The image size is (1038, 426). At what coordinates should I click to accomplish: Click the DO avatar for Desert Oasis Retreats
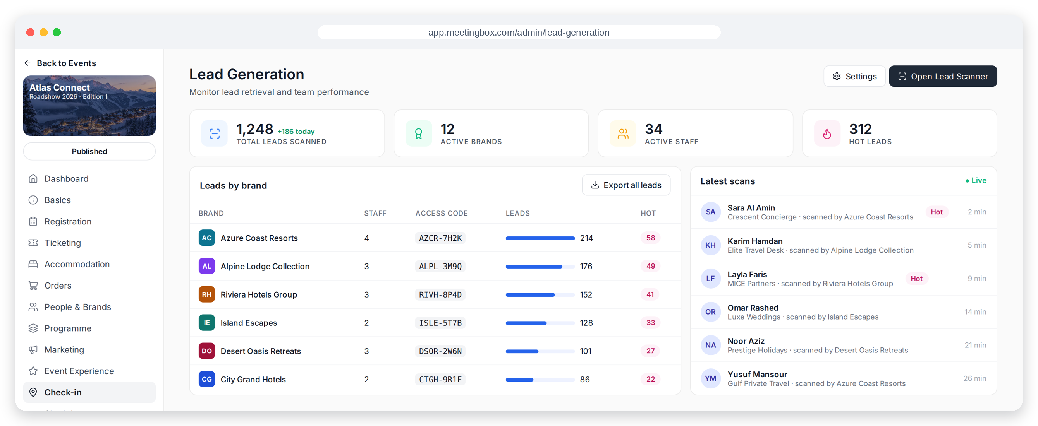[206, 351]
